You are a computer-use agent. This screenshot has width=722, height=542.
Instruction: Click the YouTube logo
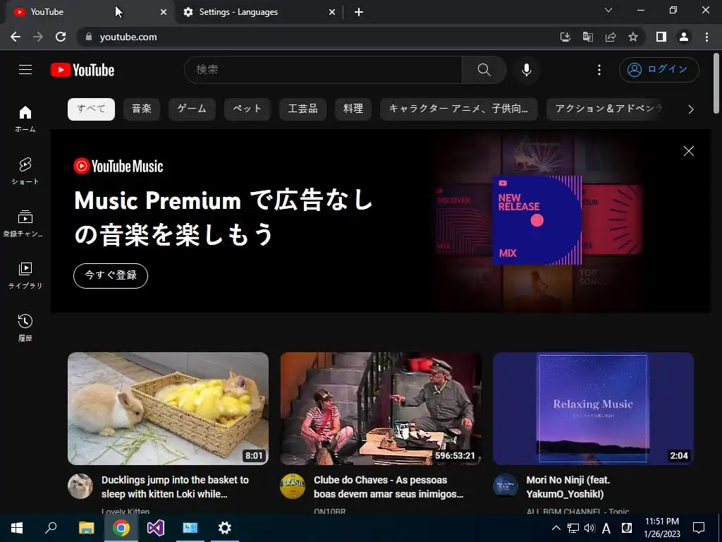click(x=82, y=70)
